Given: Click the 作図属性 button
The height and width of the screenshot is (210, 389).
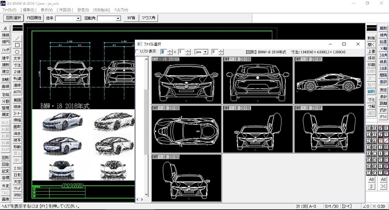Looking at the screenshot, I should tap(34, 18).
